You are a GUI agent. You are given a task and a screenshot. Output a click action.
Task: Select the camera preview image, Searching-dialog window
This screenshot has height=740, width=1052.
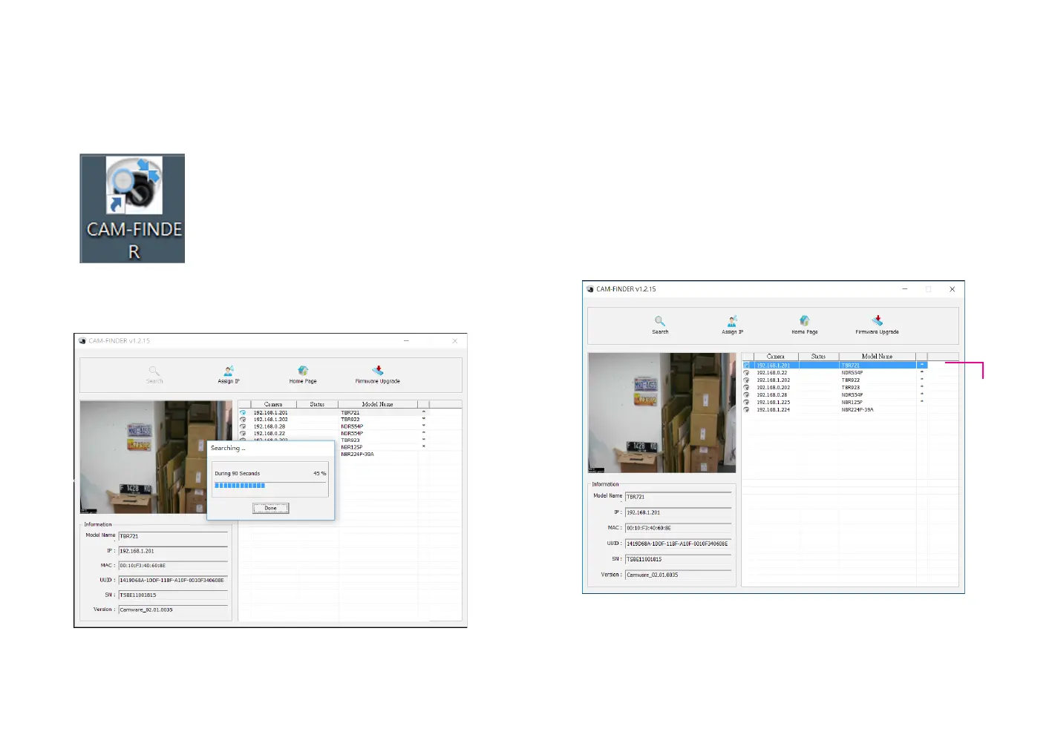pos(156,457)
